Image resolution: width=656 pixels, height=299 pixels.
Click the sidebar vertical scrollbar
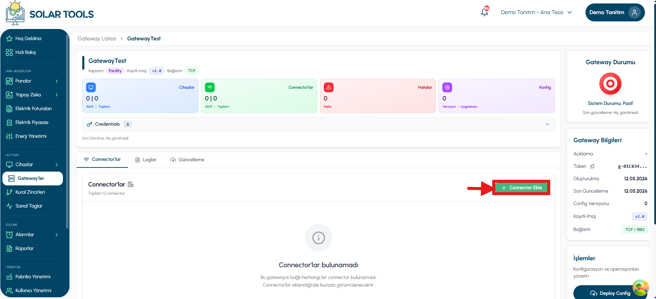click(67, 131)
